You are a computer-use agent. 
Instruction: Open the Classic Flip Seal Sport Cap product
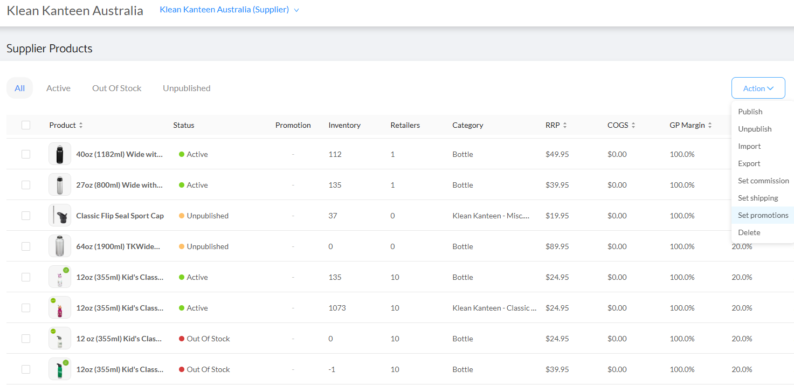click(120, 216)
